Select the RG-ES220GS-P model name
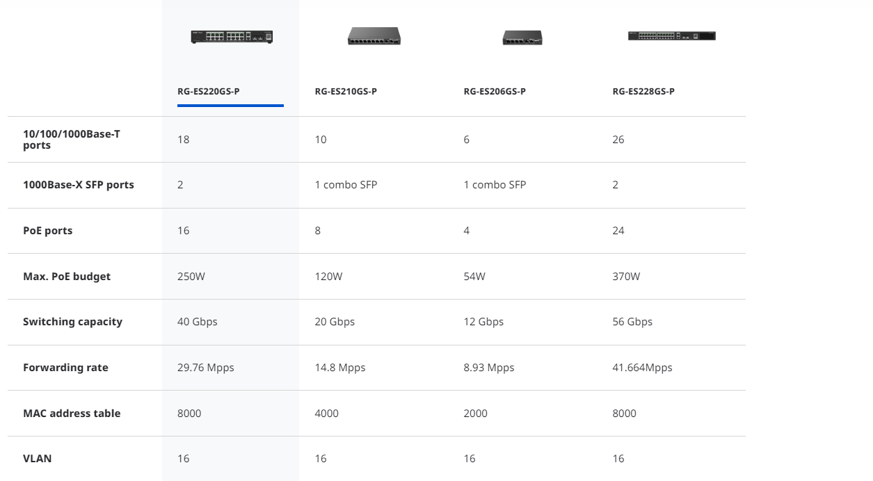The width and height of the screenshot is (873, 481). (209, 91)
